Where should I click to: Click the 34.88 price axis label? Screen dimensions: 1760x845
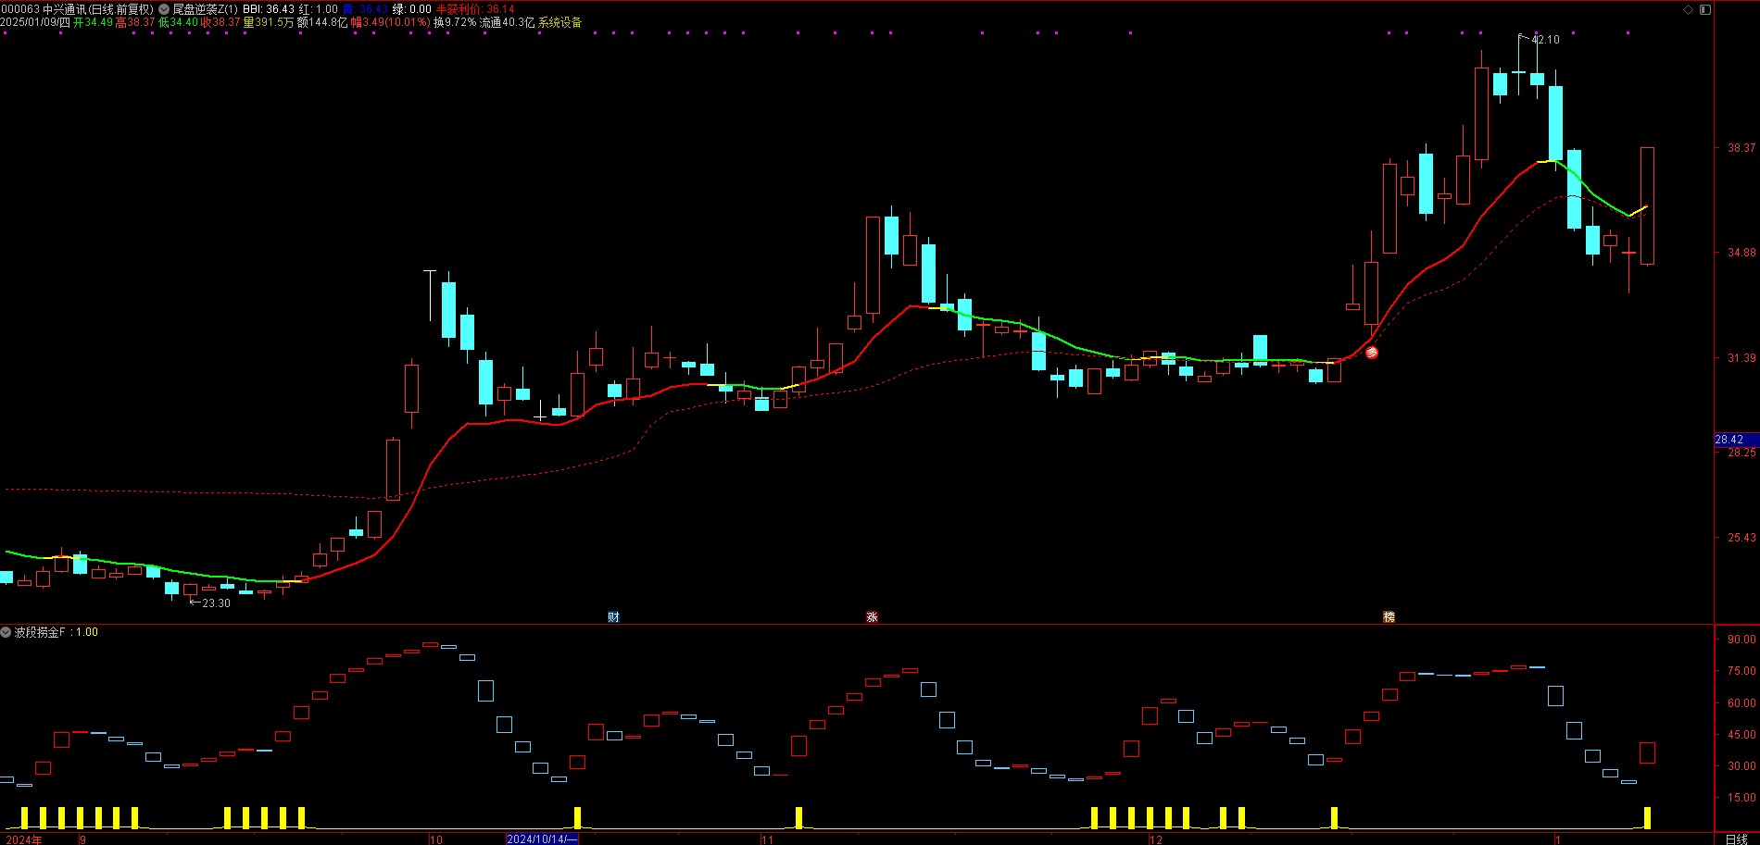1741,253
